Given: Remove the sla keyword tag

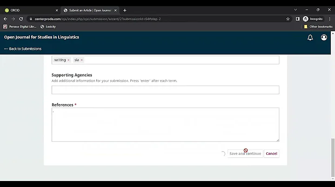Looking at the screenshot, I should point(81,60).
